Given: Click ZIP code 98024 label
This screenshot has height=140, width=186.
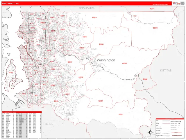Looking at the screenshot, I should point(82,48).
